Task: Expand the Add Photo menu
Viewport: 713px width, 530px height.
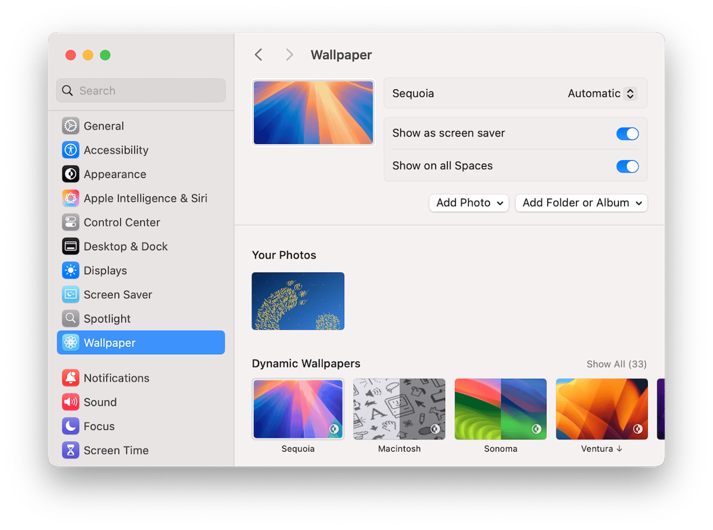Action: click(x=468, y=203)
